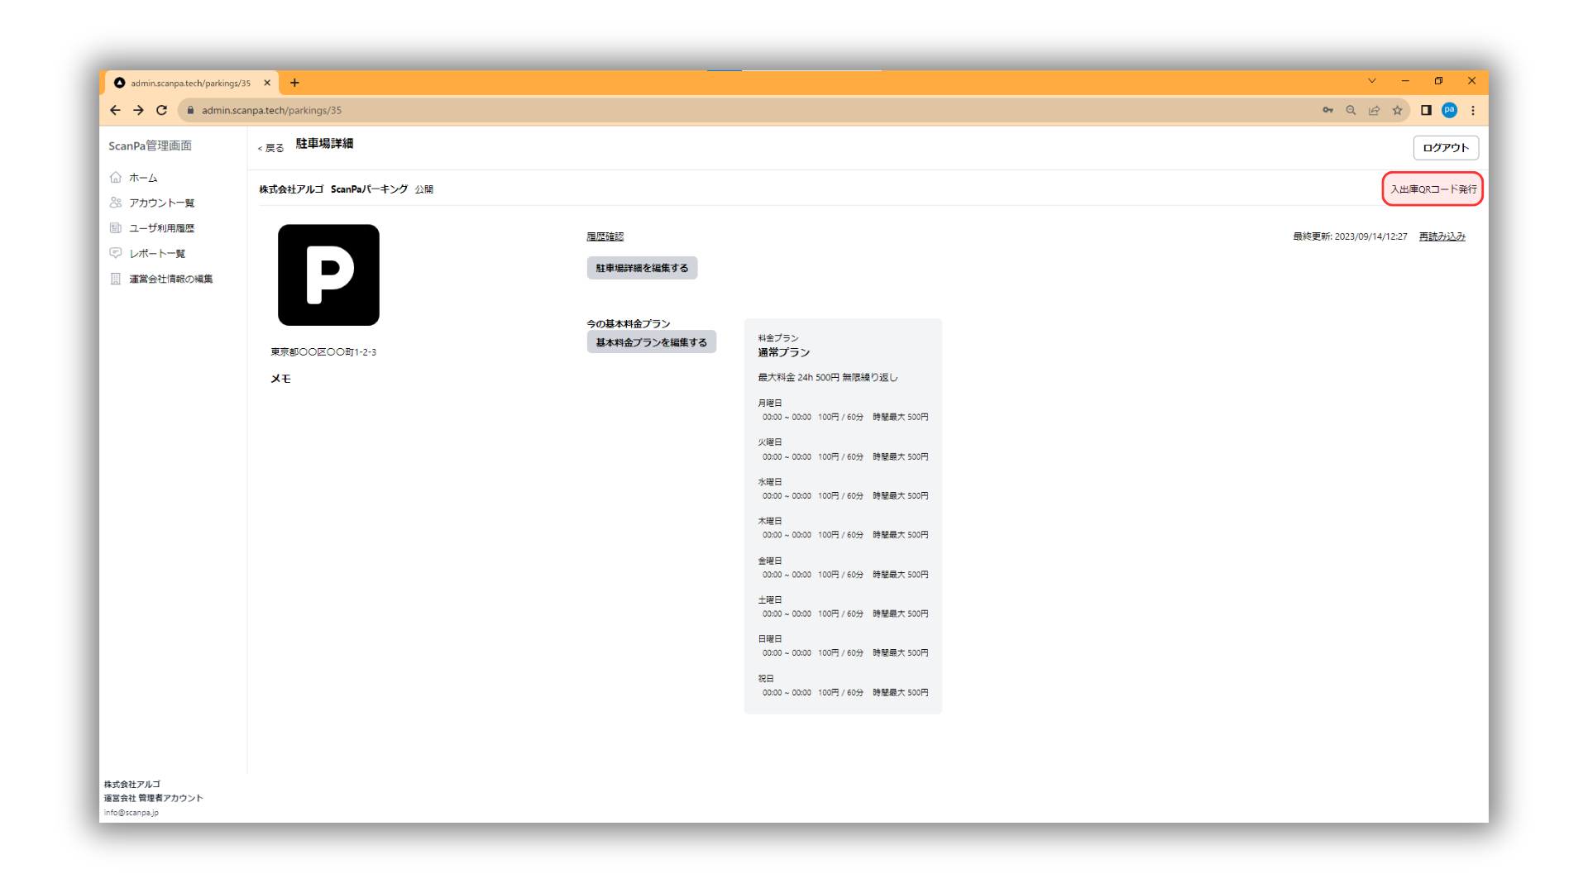Viewport: 1588px width, 893px height.
Task: Reload the page in browser toolbar
Action: (162, 110)
